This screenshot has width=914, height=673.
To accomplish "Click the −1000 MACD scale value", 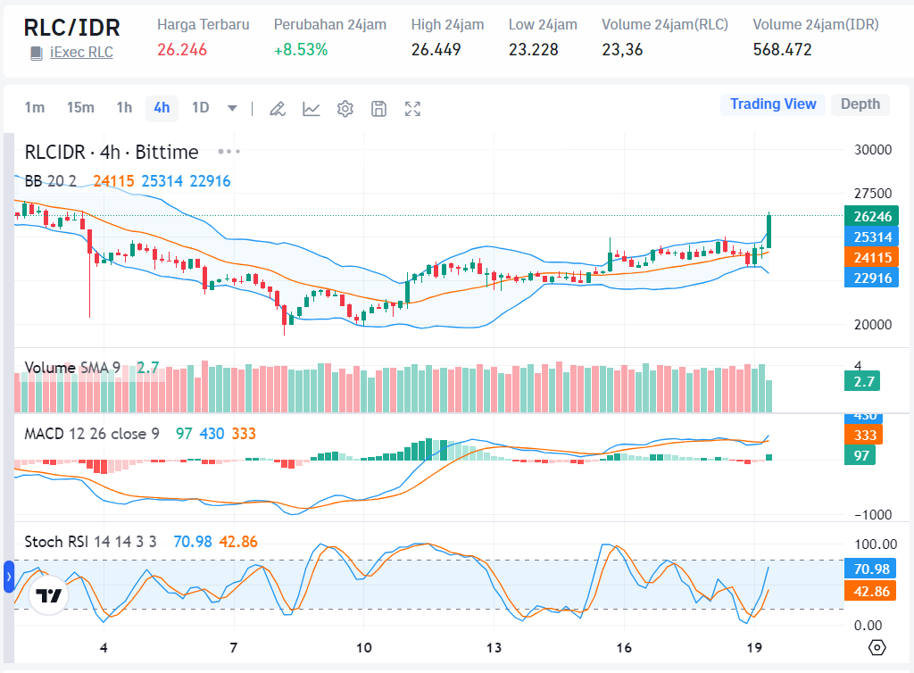I will pyautogui.click(x=873, y=514).
